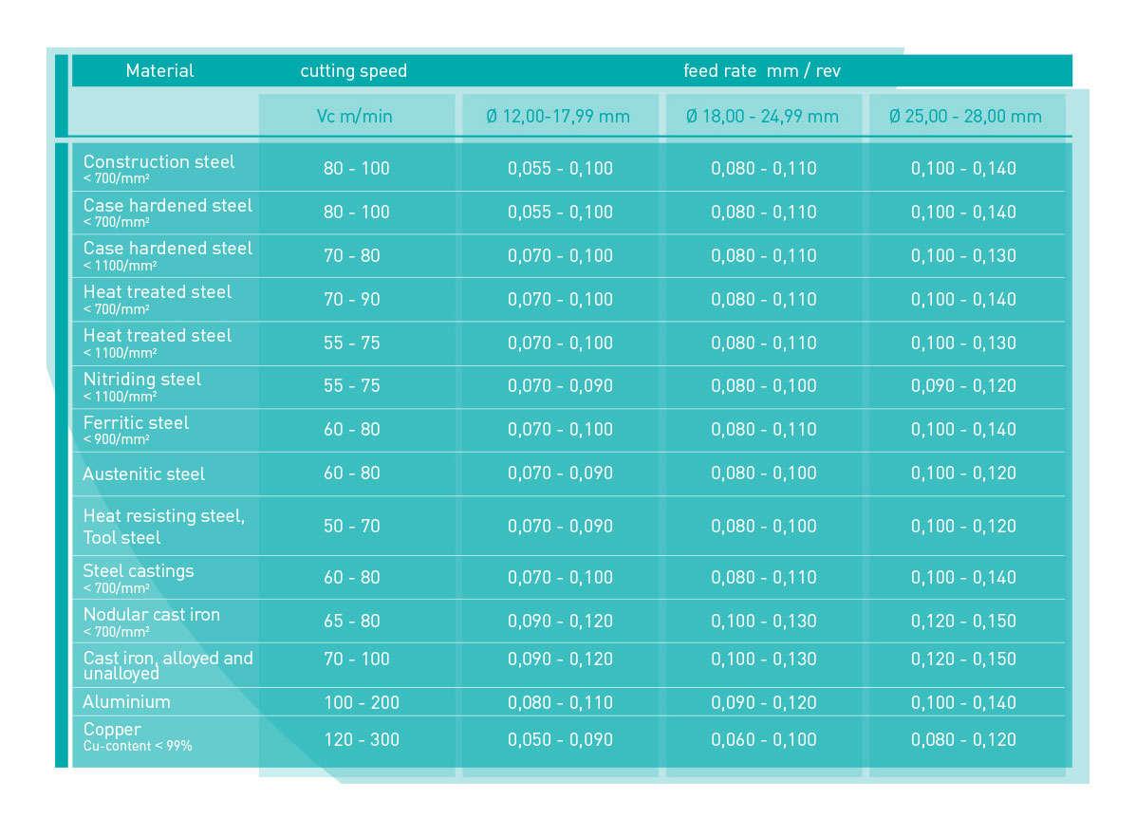This screenshot has height=836, width=1136.
Task: Select the Ø 12,00-17,99 mm column header
Action: pos(559,115)
